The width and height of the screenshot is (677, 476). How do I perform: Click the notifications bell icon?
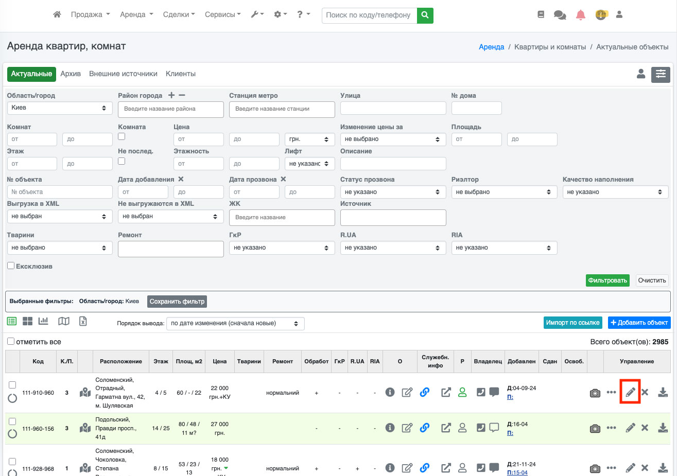(x=581, y=15)
